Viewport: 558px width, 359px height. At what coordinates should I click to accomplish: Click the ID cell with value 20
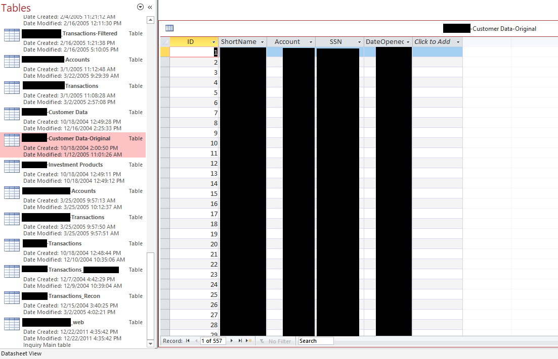click(194, 244)
